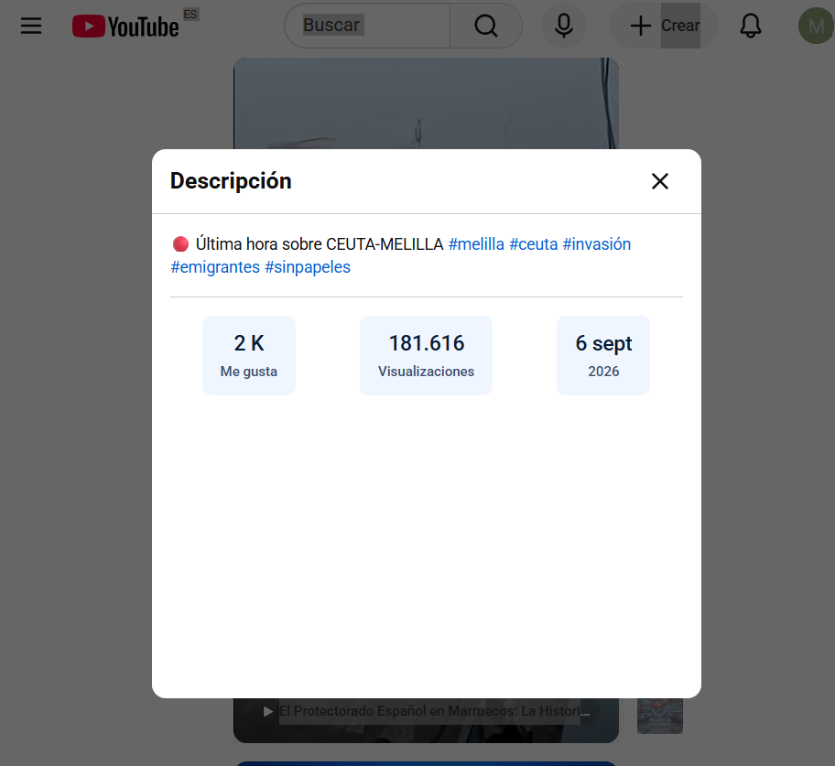Click the Short video player area
This screenshot has width=835, height=766.
click(x=426, y=103)
